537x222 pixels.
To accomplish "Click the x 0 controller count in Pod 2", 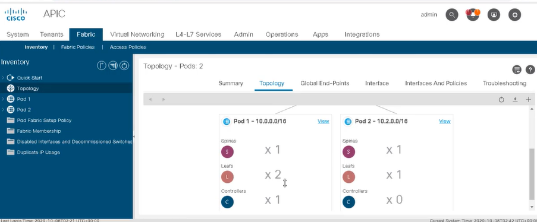I will (x=394, y=200).
